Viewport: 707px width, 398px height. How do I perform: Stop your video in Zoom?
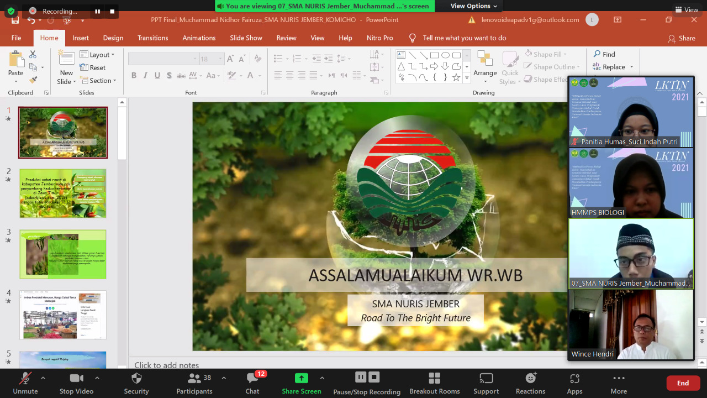(76, 381)
